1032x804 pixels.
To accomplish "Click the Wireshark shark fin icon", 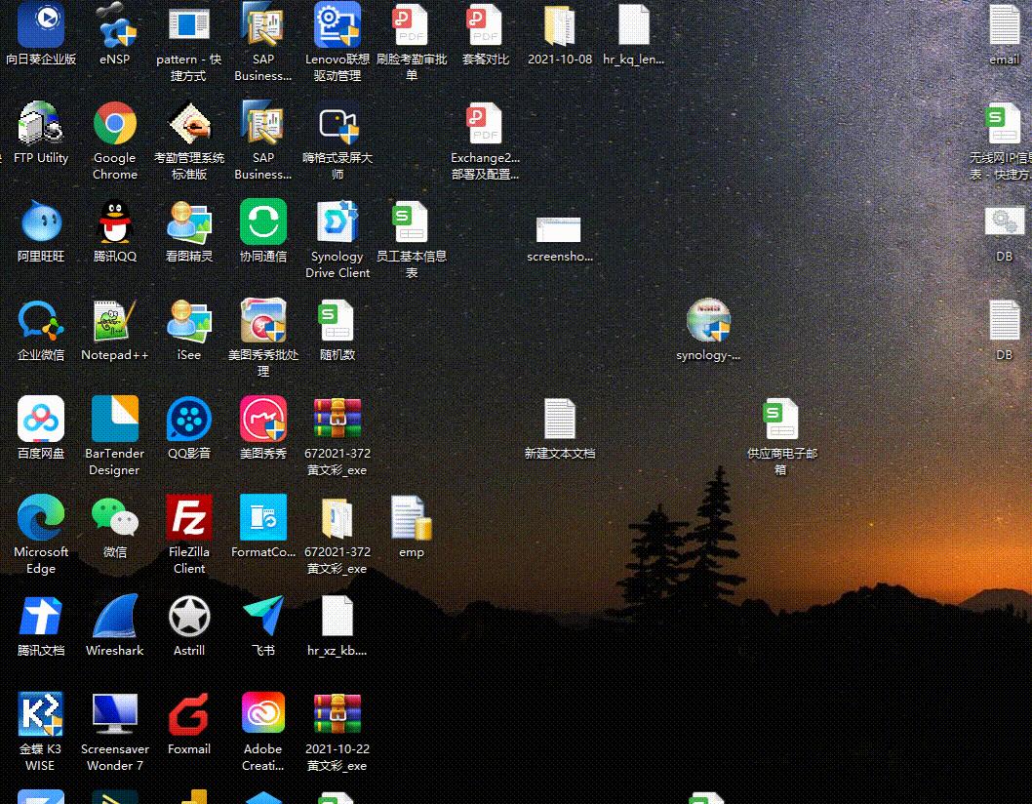I will 114,616.
